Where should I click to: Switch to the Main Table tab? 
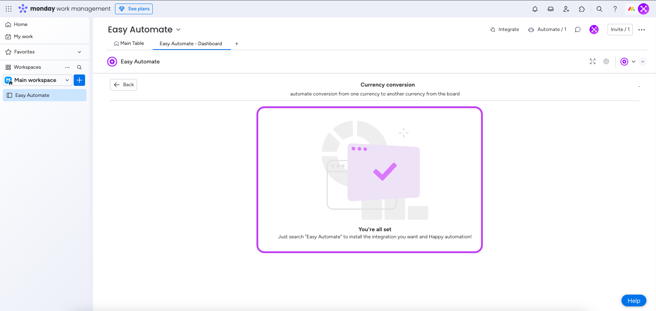(x=129, y=43)
